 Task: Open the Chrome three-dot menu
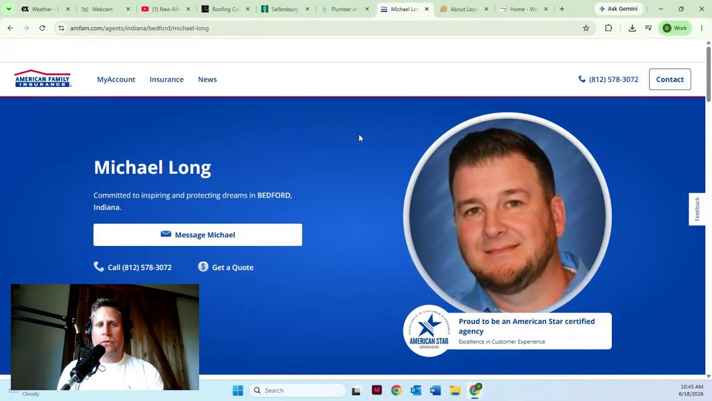click(x=701, y=28)
